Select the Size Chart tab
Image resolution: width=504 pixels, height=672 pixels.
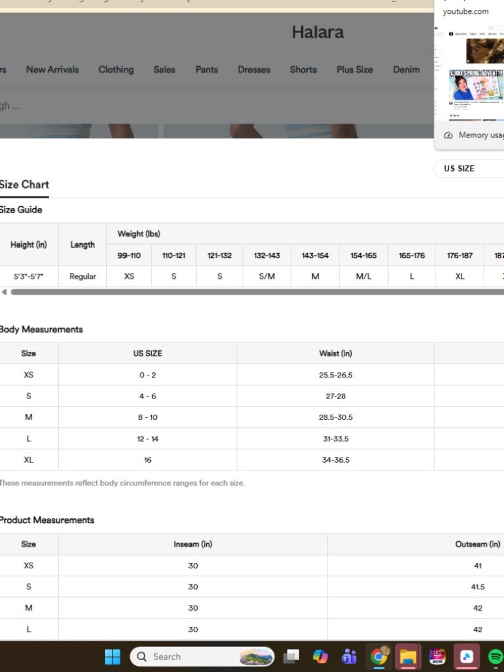[x=24, y=185]
